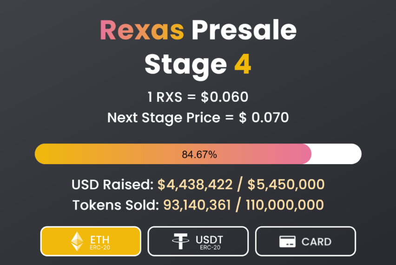This screenshot has height=265, width=396.
Task: Click the Ethereum diamond icon
Action: pos(77,241)
